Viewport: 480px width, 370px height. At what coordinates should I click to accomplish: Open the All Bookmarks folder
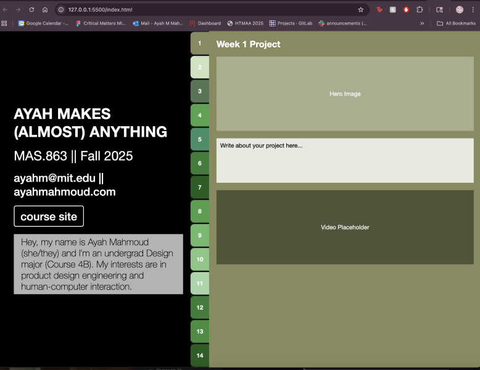pos(456,23)
